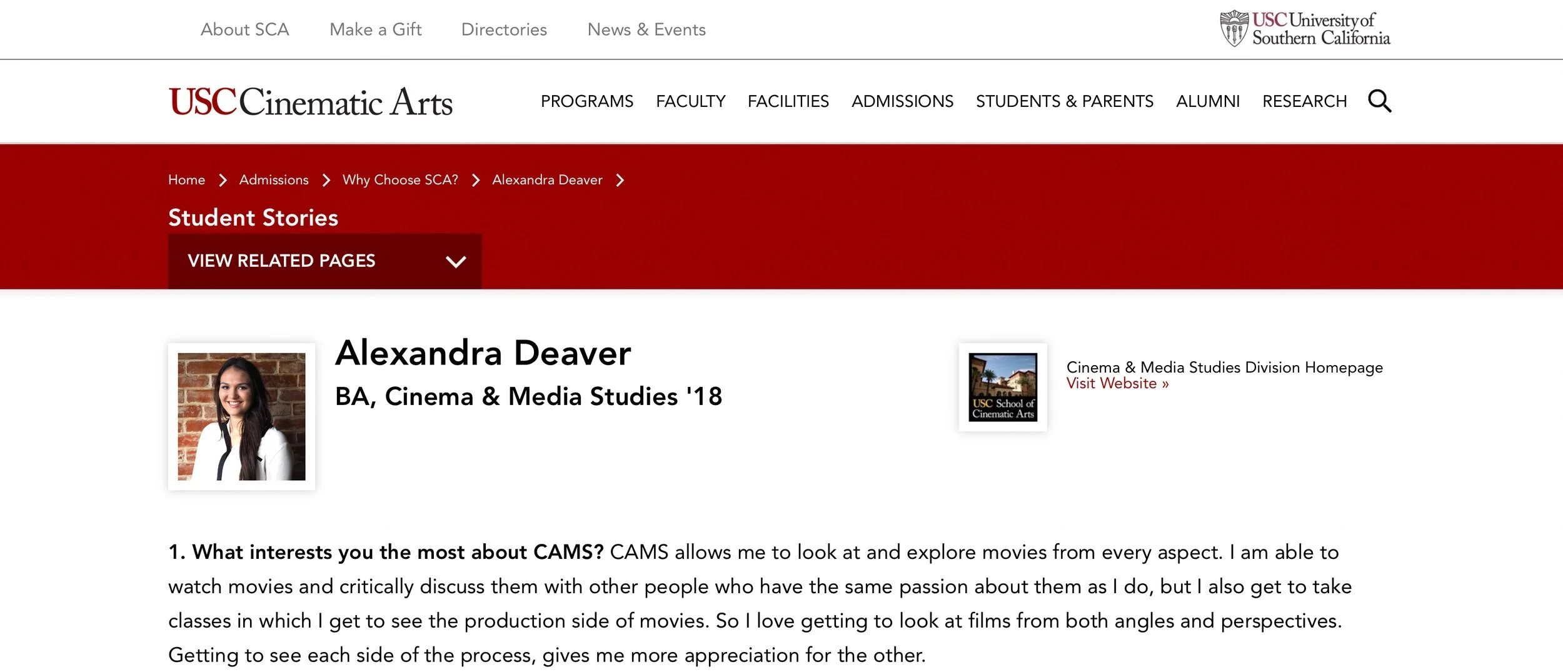Open the Research menu
The width and height of the screenshot is (1563, 672).
(1304, 101)
